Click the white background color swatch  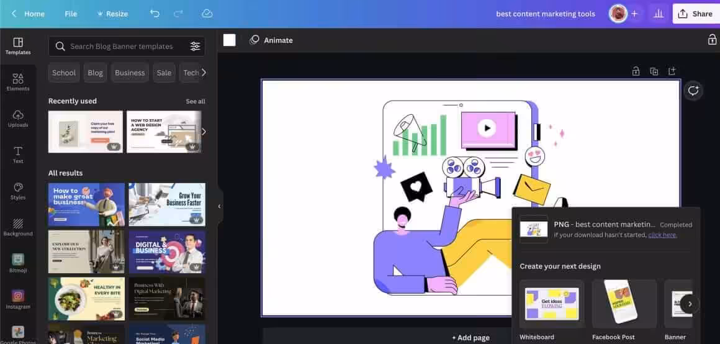pos(230,40)
